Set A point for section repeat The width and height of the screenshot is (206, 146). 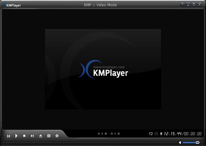click(112, 134)
